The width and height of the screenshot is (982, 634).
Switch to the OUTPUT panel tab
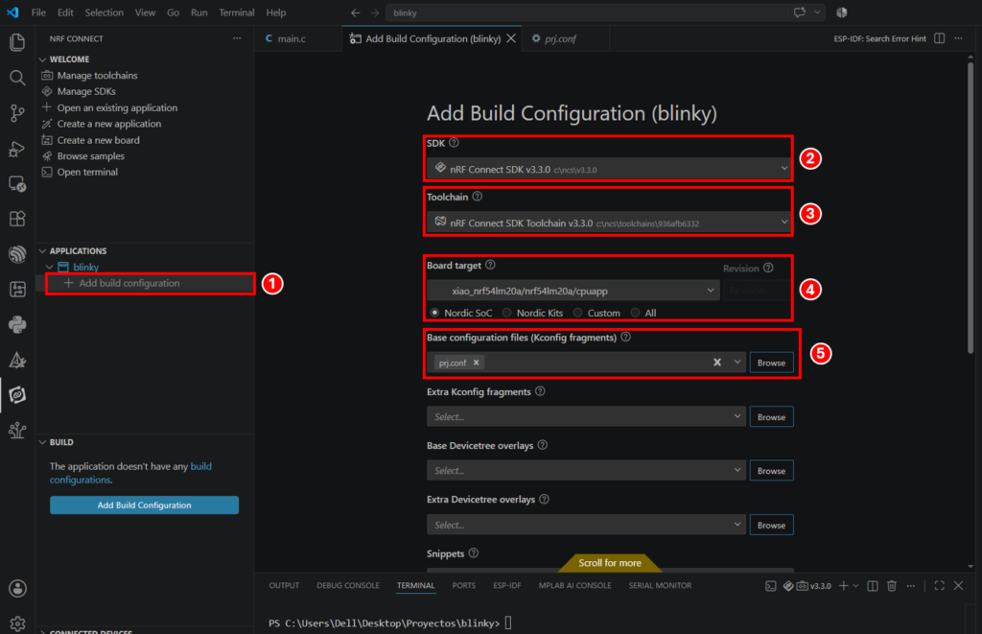pyautogui.click(x=284, y=586)
